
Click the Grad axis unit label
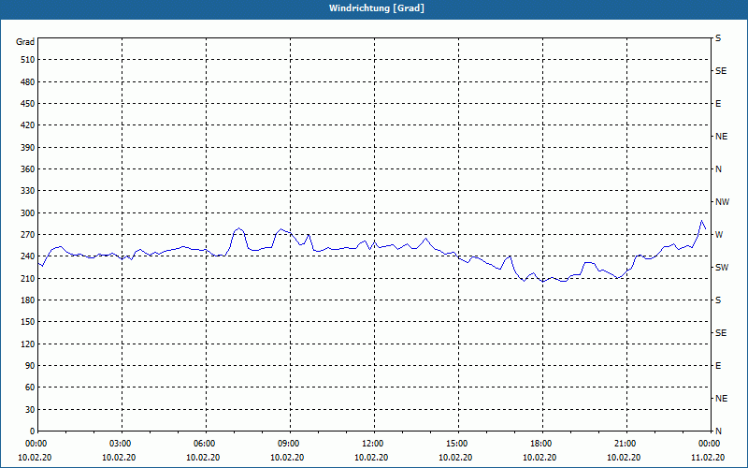tap(25, 42)
